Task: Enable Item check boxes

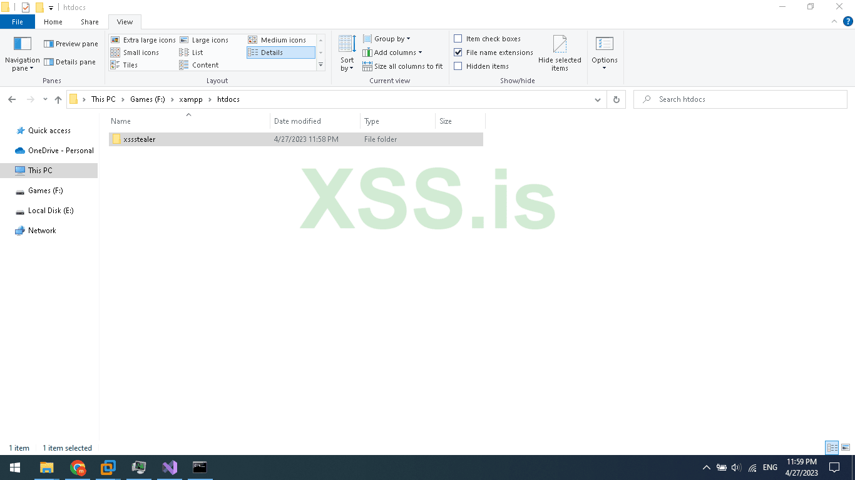Action: click(x=458, y=39)
